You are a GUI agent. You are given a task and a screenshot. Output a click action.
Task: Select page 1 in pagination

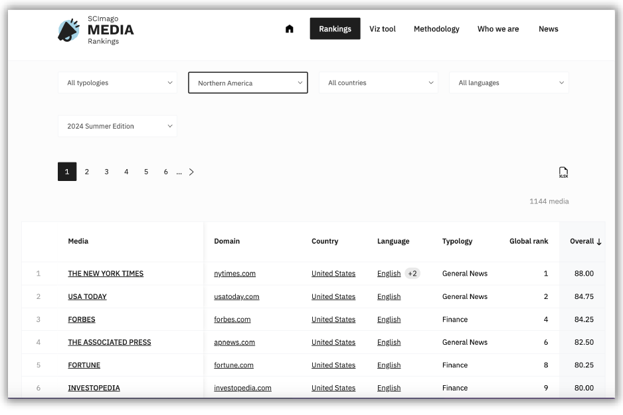click(67, 172)
